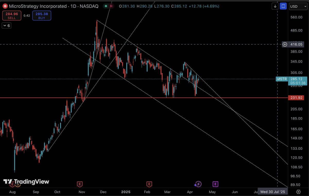Toggle the blue fullscreen-frame button
Viewport: 309px width, 196px height.
coord(283,6)
